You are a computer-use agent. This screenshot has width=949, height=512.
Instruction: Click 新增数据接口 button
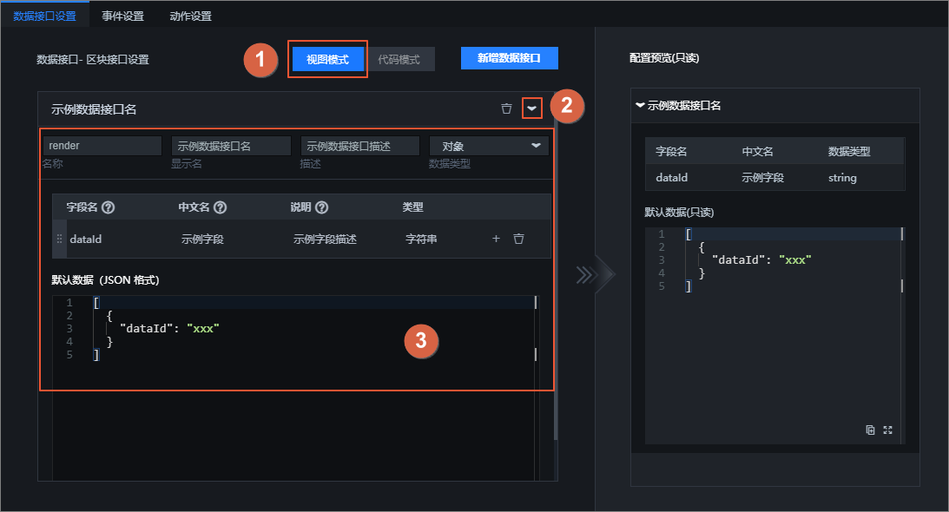point(509,58)
